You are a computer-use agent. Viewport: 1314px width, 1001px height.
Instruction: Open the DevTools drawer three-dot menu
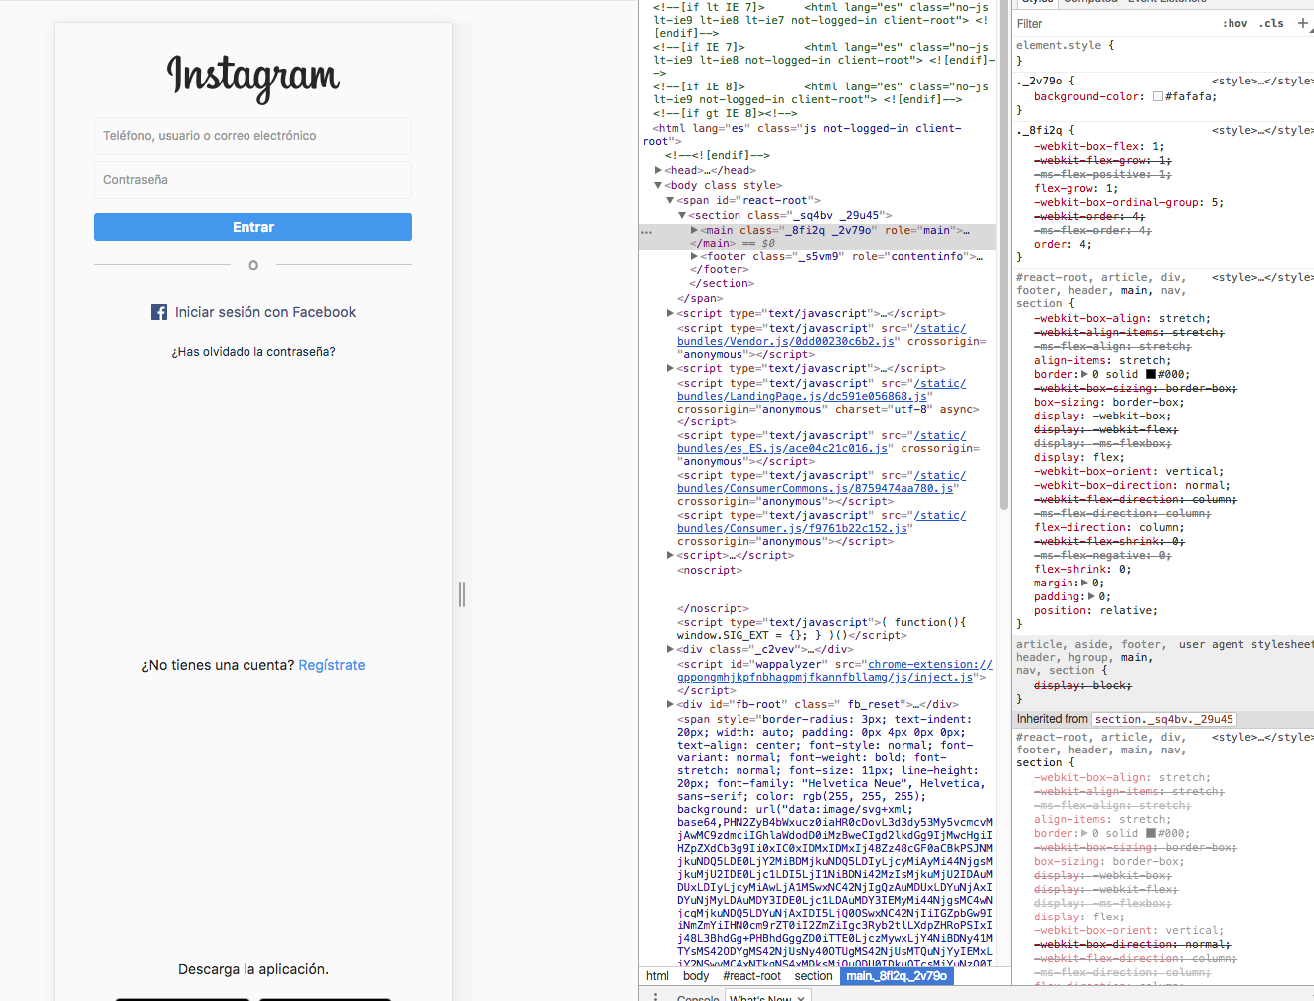[x=655, y=995]
